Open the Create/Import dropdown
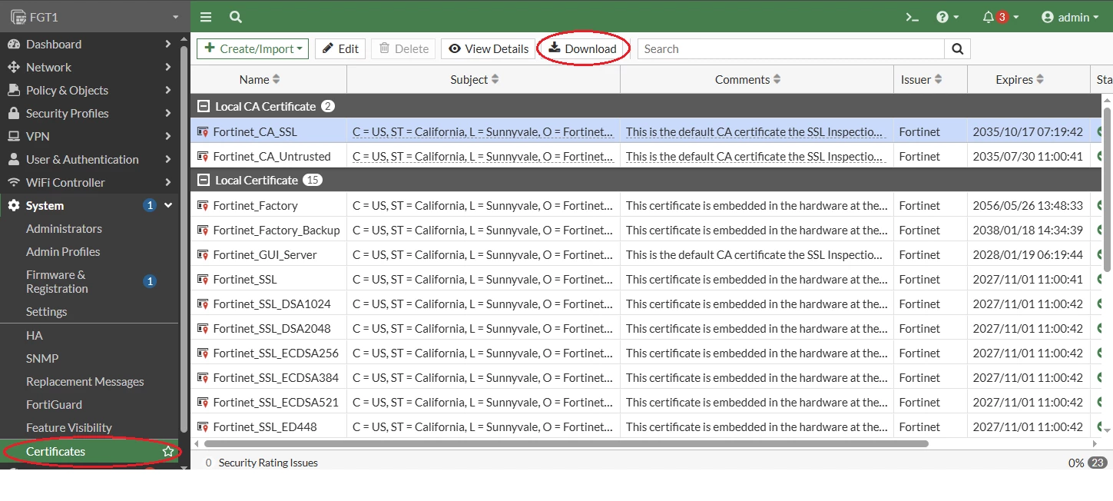 pyautogui.click(x=253, y=48)
